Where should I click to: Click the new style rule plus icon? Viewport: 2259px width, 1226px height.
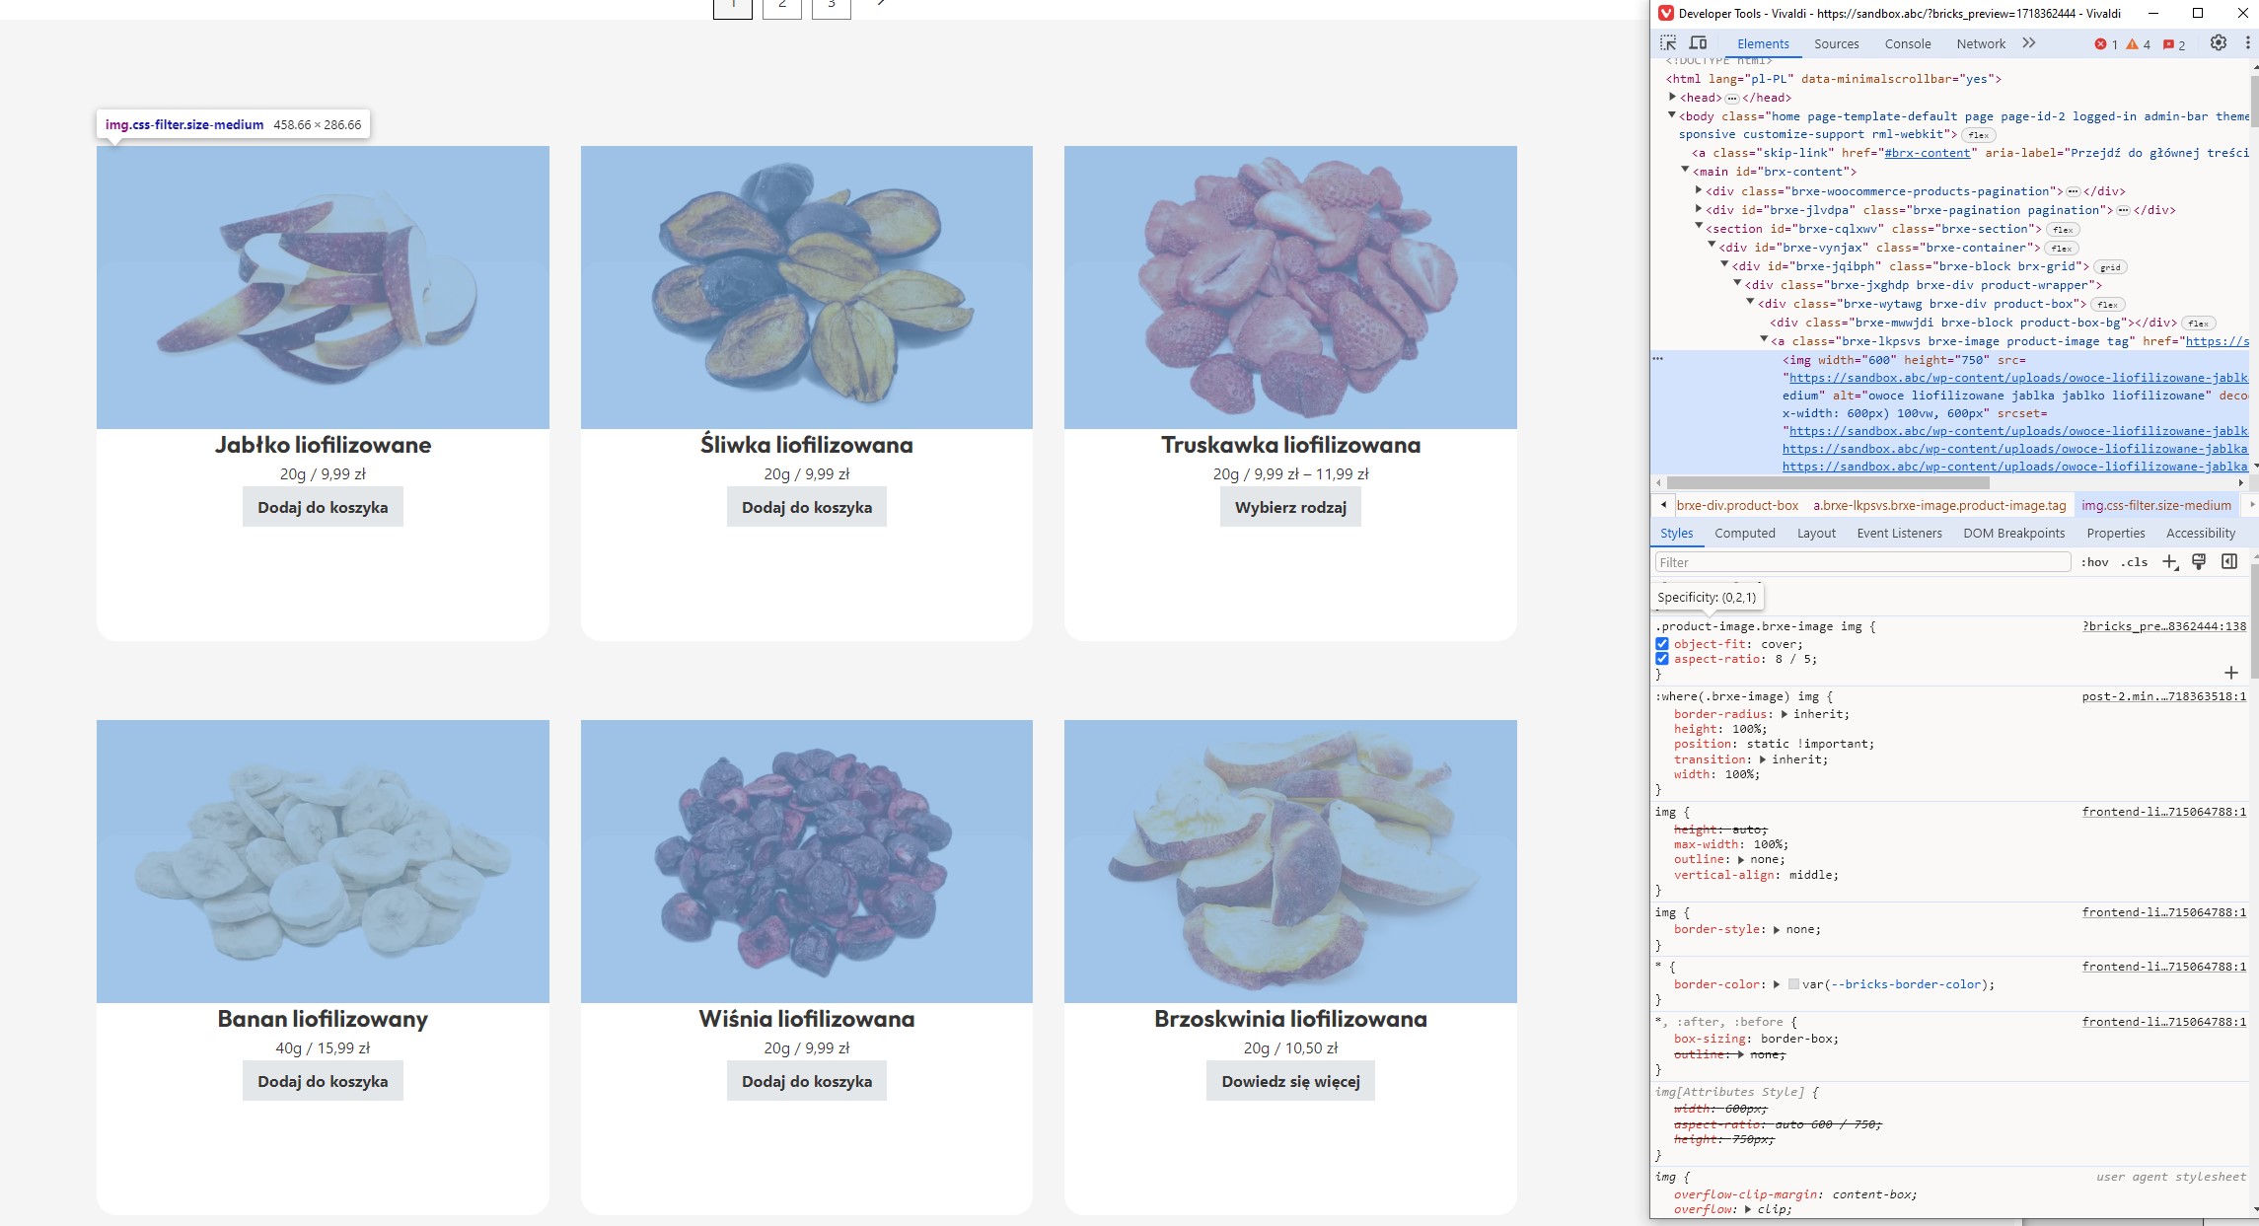(x=2169, y=562)
